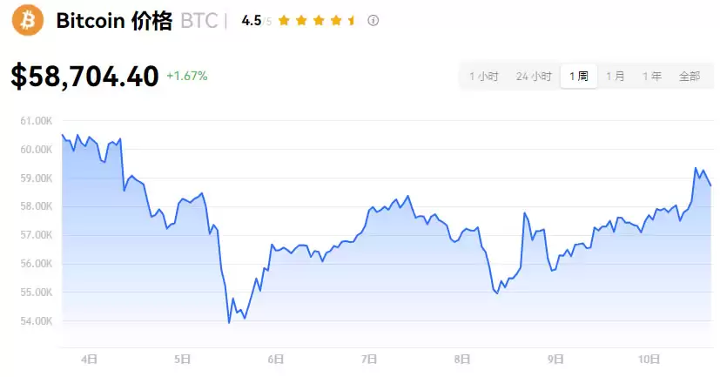The height and width of the screenshot is (377, 720).
Task: Click the third rating star
Action: coord(318,21)
